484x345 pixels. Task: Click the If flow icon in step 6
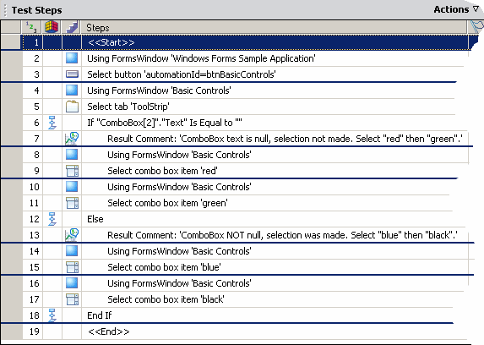click(52, 123)
